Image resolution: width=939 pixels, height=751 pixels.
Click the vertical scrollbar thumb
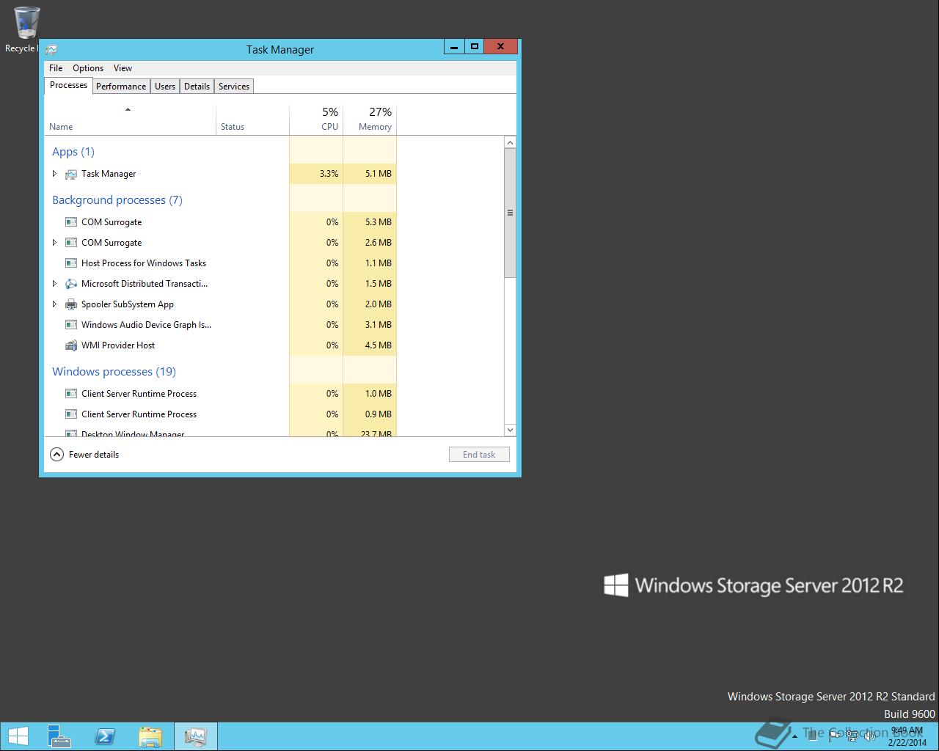tap(511, 213)
